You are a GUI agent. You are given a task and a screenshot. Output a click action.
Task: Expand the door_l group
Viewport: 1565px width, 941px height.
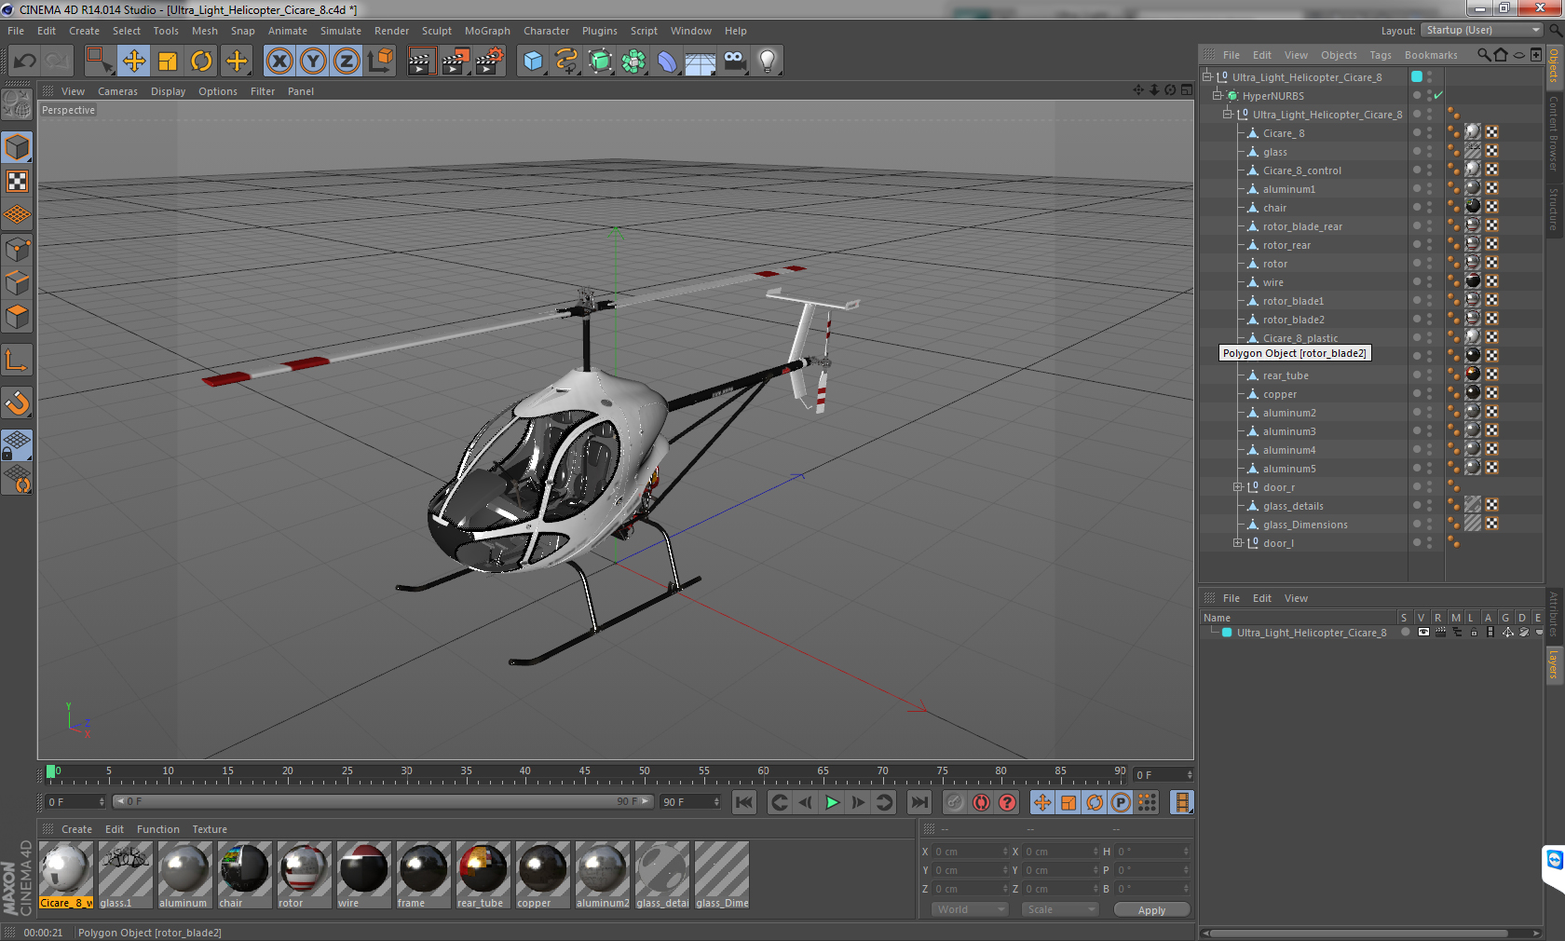point(1238,543)
